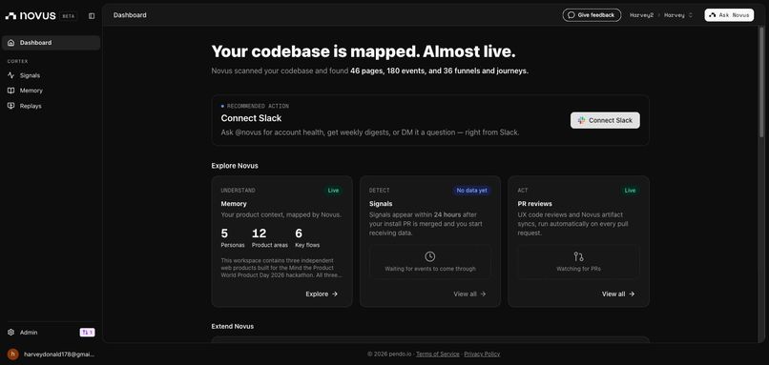769x365 pixels.
Task: Click the pull request icon in PR reviews
Action: 579,256
